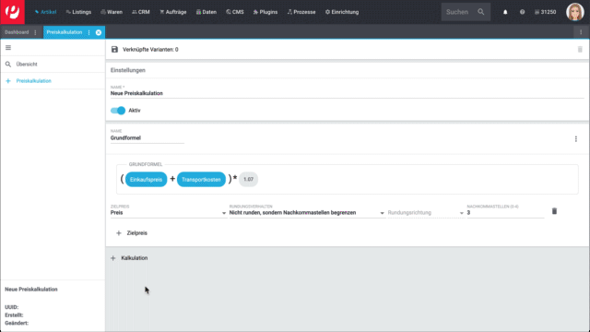Click the plentymarkets logo icon
This screenshot has width=590, height=332.
[x=12, y=12]
